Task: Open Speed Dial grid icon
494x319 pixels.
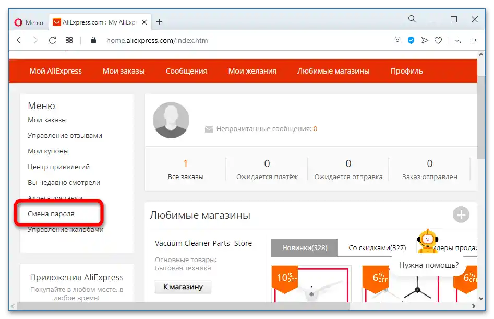Action: coord(69,40)
